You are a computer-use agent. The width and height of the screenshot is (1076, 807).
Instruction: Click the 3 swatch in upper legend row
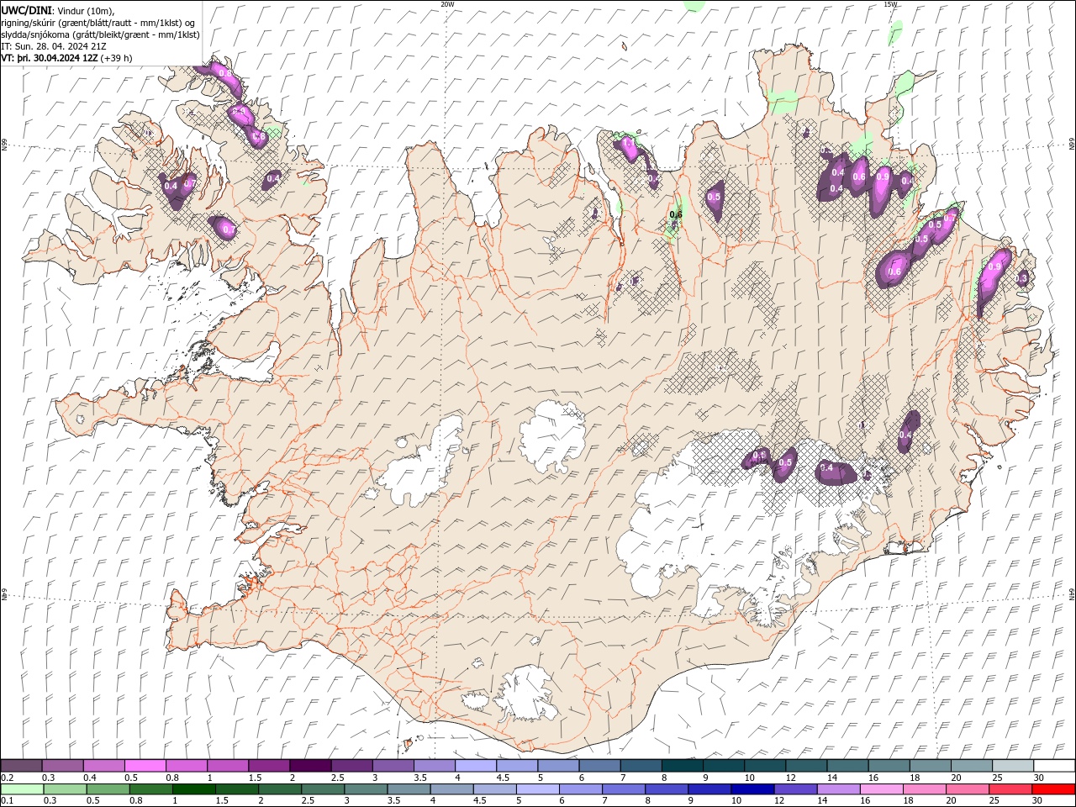pos(393,766)
